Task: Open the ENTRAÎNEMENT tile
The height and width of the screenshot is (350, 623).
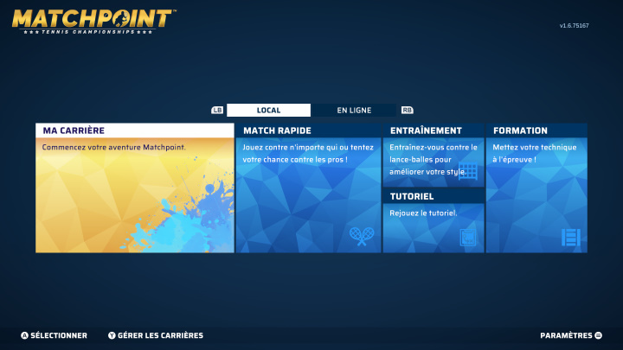Action: [434, 156]
